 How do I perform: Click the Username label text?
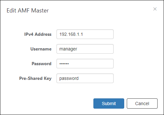pos(41,49)
